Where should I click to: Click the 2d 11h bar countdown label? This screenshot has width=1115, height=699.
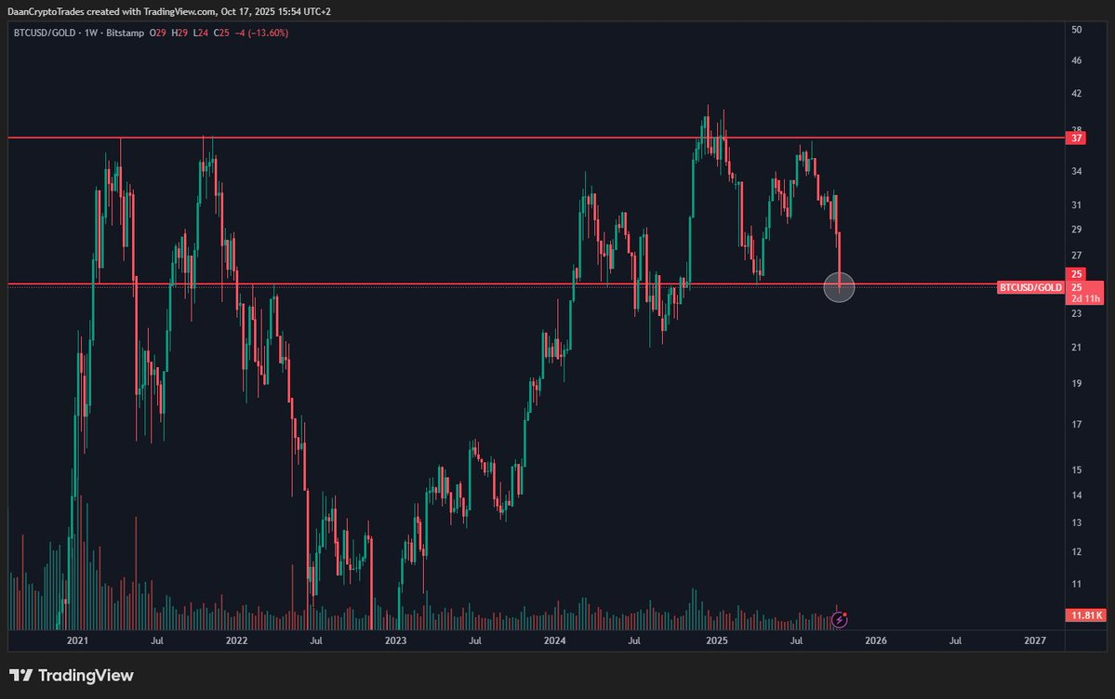tap(1085, 298)
